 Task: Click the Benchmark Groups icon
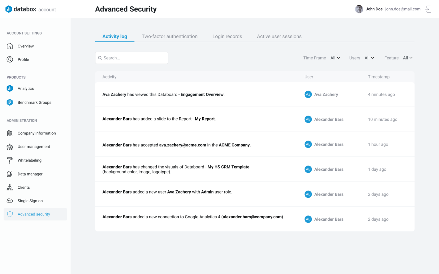[x=10, y=102]
